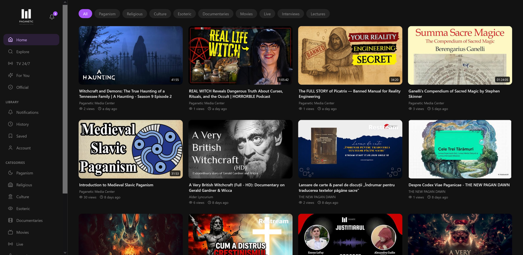Select the TV 24/7 broadcast icon
This screenshot has width=523, height=255.
[x=10, y=64]
